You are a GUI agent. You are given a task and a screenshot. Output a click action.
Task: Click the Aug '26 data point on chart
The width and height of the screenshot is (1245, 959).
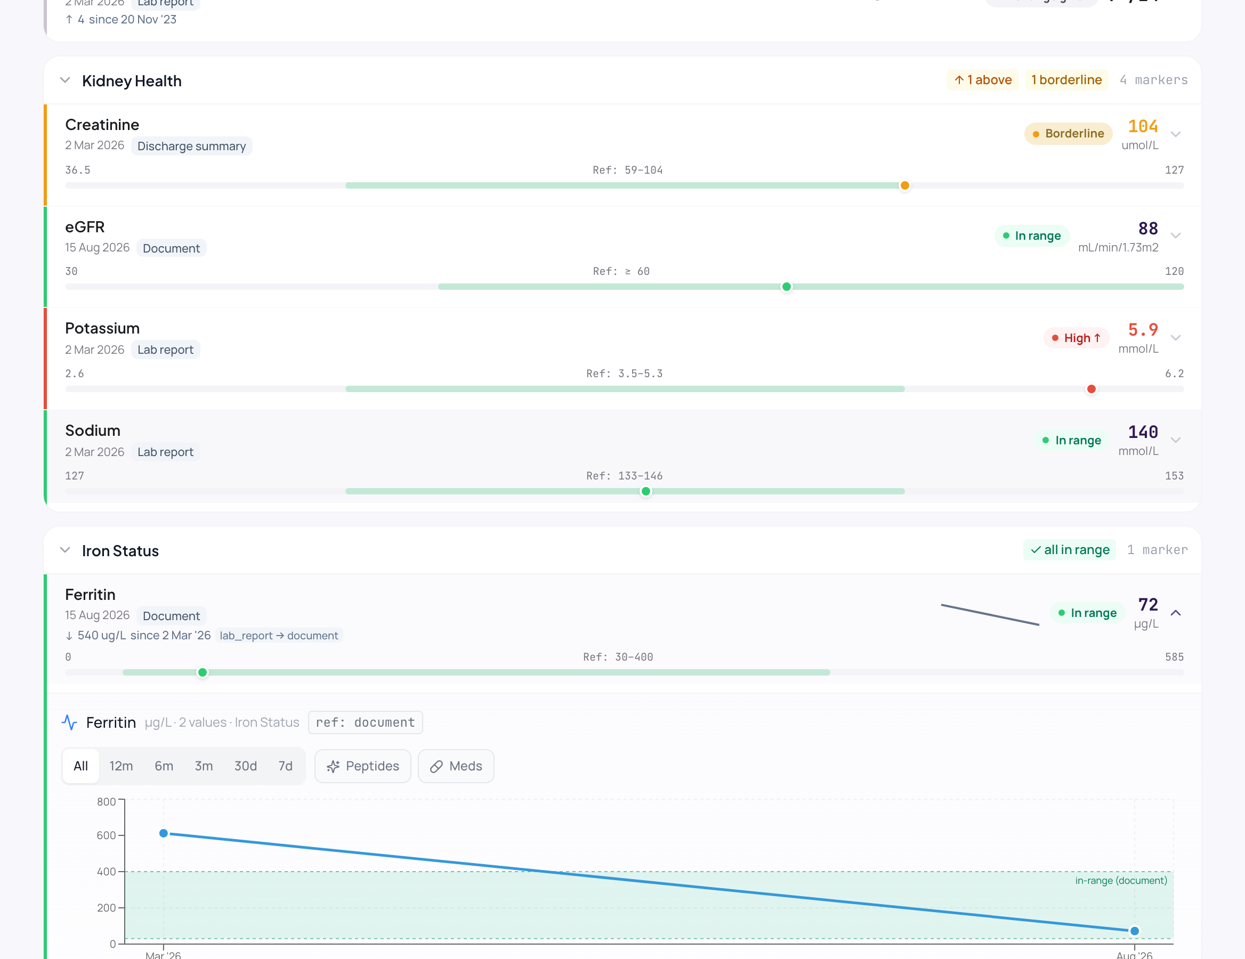click(1134, 931)
